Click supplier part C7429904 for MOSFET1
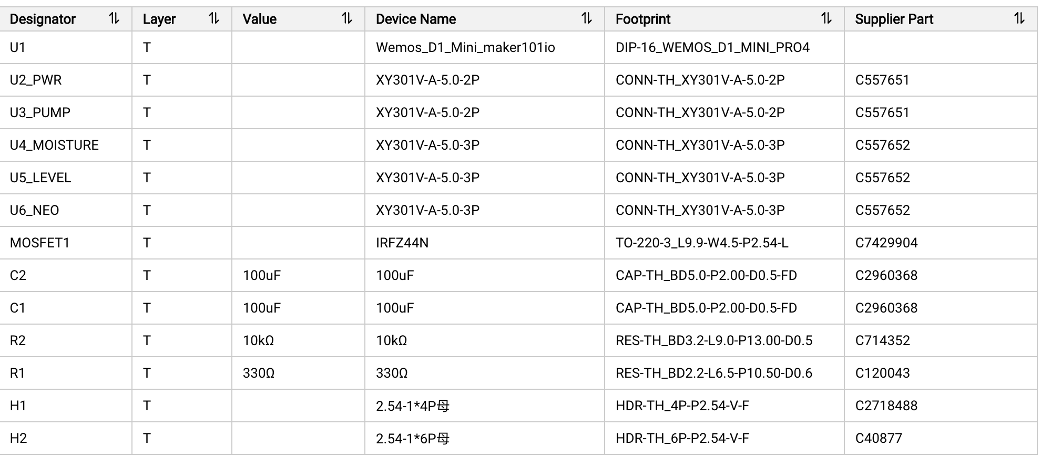Viewport: 1041px width, 457px height. (x=886, y=243)
